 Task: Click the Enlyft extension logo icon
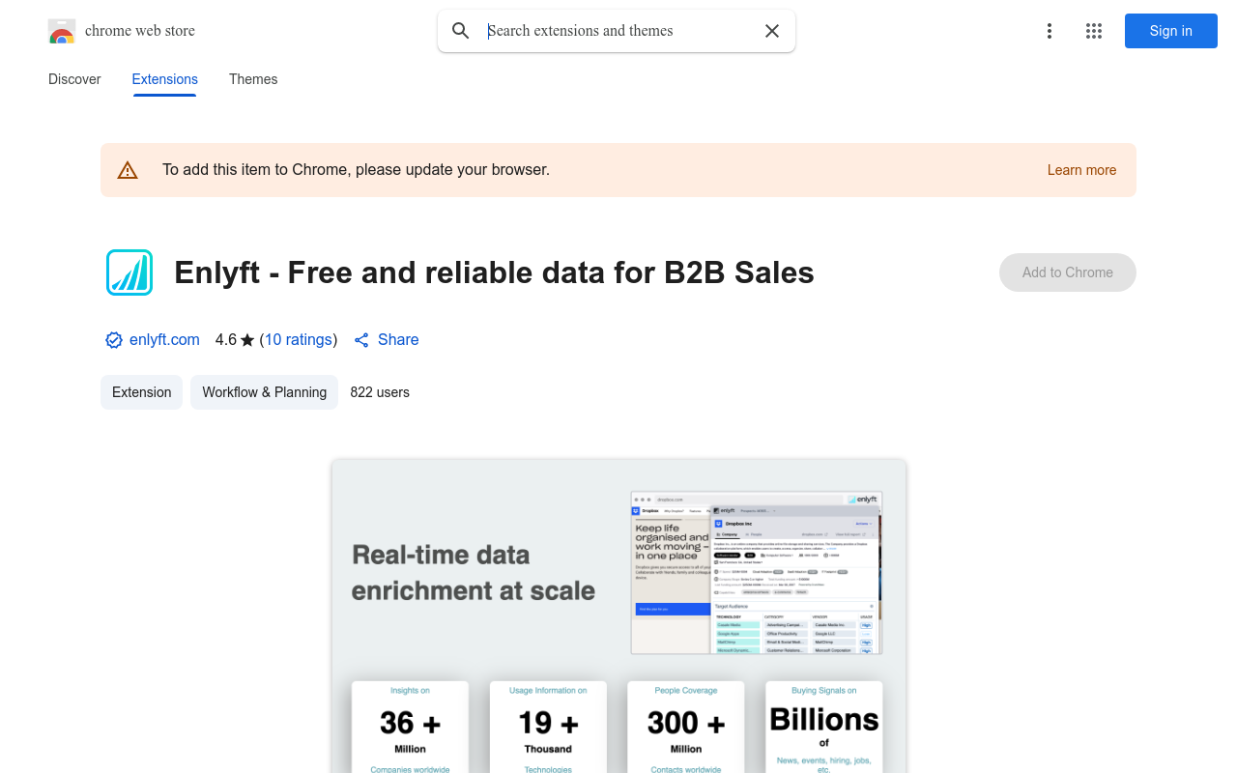point(129,272)
